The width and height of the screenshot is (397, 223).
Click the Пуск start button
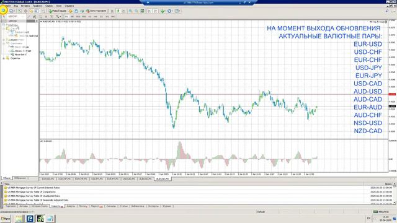pos(6,219)
